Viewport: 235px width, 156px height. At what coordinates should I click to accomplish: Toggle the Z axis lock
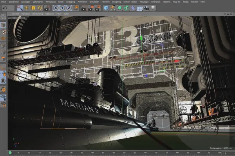pyautogui.click(x=69, y=8)
